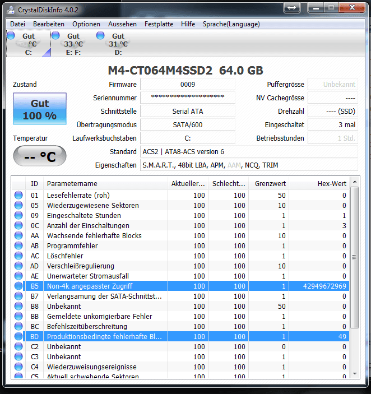Click the double-arrow resize button in the title bar
371x394 pixels.
pyautogui.click(x=291, y=8)
